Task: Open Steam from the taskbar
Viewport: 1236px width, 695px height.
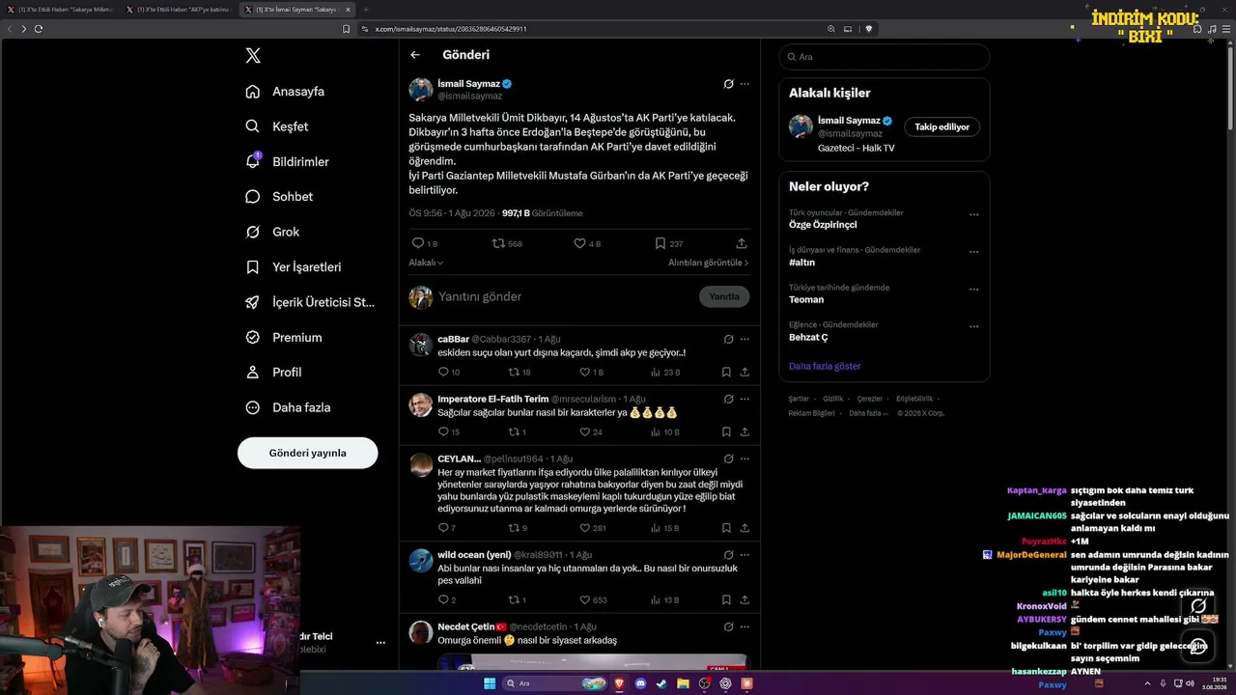Action: click(x=661, y=683)
